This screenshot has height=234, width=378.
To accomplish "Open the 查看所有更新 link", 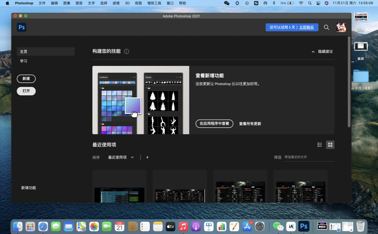I will point(250,124).
